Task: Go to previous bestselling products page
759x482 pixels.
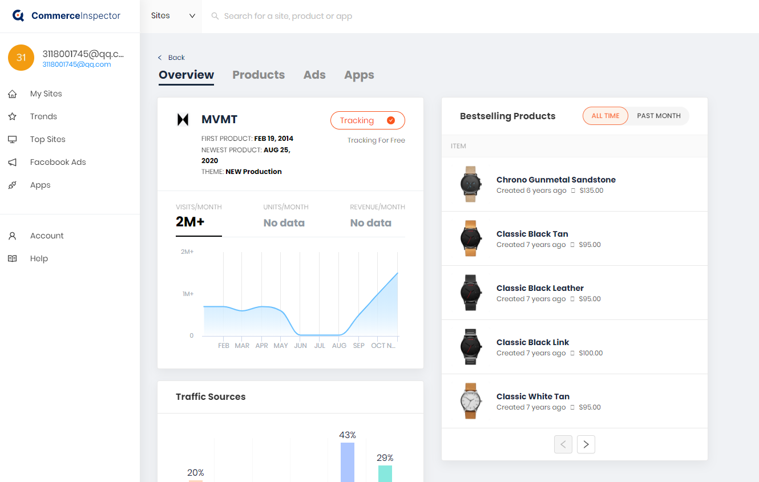Action: (x=563, y=444)
